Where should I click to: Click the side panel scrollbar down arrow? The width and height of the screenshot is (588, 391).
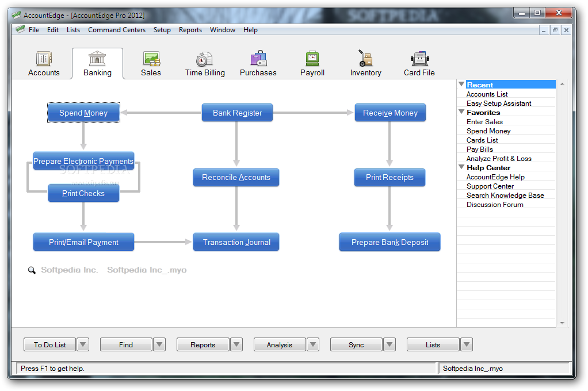click(x=562, y=323)
